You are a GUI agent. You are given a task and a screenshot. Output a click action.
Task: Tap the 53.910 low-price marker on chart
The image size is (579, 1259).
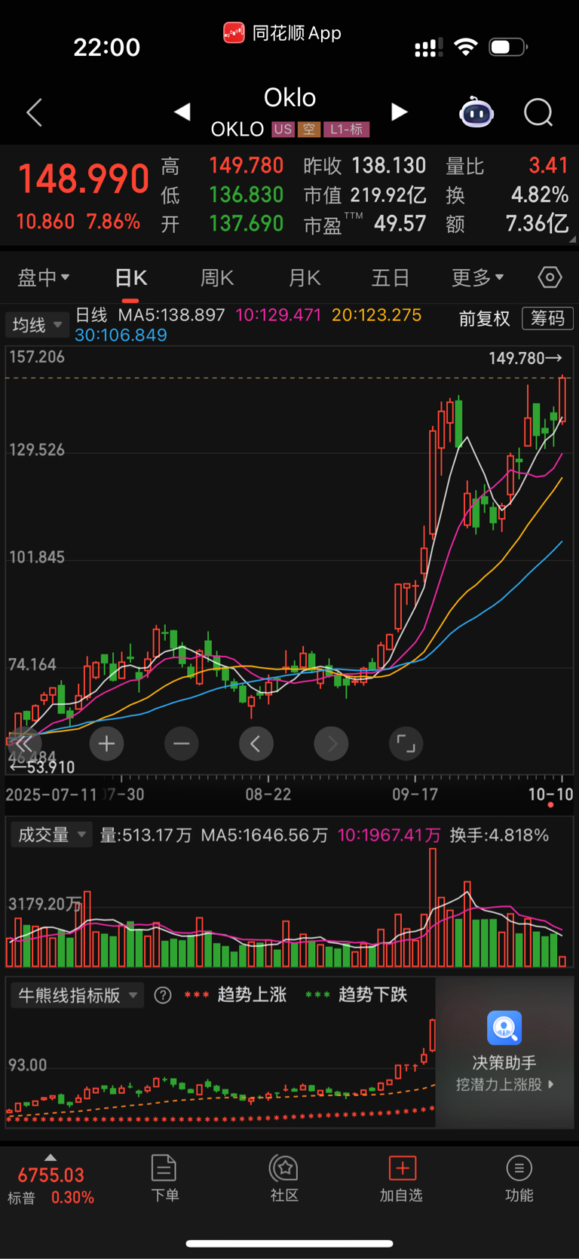pos(41,767)
